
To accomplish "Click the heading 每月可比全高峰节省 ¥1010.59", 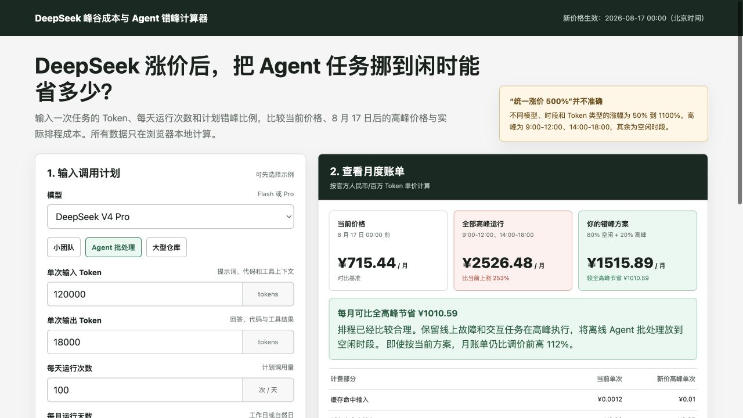I will [398, 313].
